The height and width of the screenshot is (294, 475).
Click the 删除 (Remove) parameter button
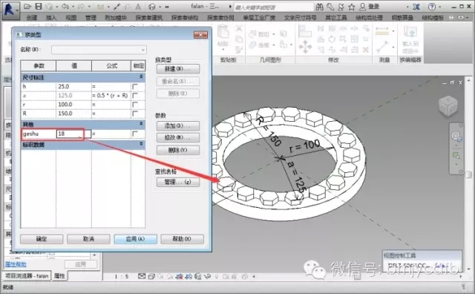coord(178,150)
